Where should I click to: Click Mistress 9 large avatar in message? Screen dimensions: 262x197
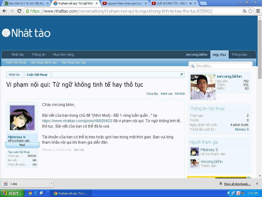click(22, 118)
